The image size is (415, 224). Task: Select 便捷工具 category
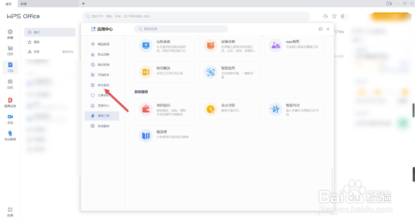[x=102, y=116]
